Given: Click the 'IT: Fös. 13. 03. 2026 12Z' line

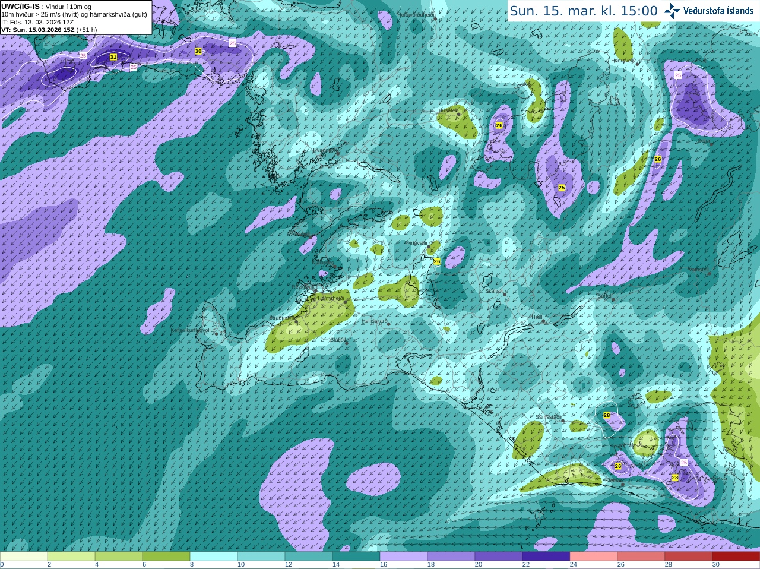Looking at the screenshot, I should [37, 22].
